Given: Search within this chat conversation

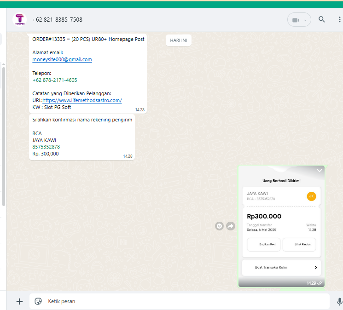Looking at the screenshot, I should (322, 19).
